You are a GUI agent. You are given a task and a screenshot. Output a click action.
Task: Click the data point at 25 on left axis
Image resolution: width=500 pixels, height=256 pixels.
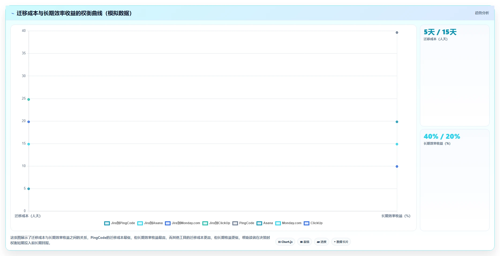pos(29,100)
